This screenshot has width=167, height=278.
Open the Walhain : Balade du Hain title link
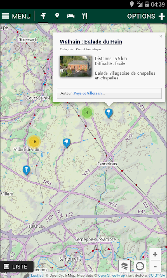[91, 42]
